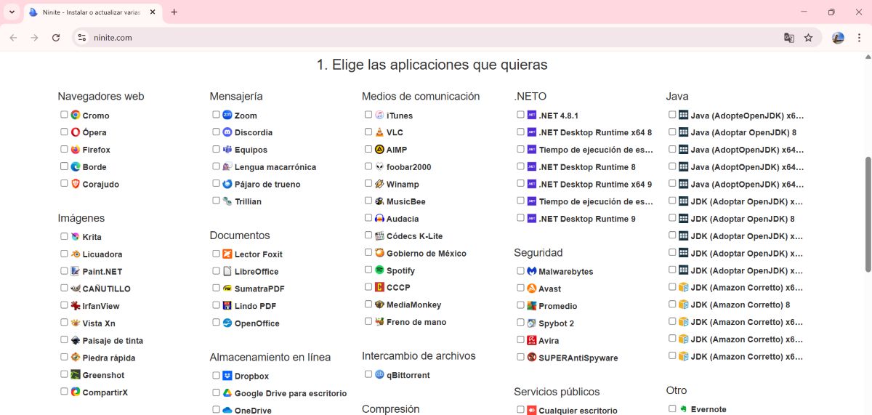The width and height of the screenshot is (872, 415).
Task: Click the SUPERAntiSpyware label
Action: pyautogui.click(x=578, y=358)
